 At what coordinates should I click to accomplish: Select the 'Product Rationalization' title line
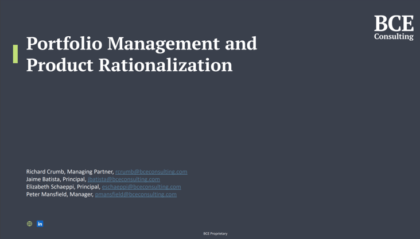point(129,65)
